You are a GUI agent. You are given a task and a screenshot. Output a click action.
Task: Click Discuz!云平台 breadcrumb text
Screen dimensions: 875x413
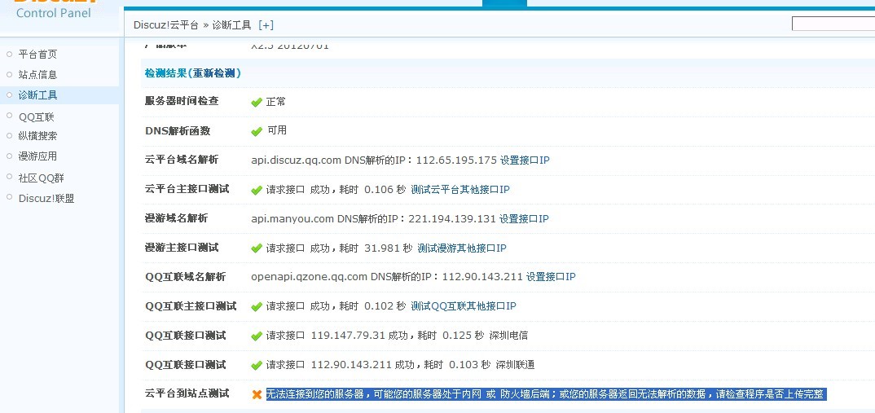pyautogui.click(x=165, y=25)
